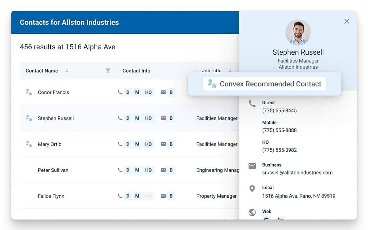This screenshot has height=230, width=368.
Task: Close the Stephen Russell contact panel
Action: pyautogui.click(x=347, y=21)
